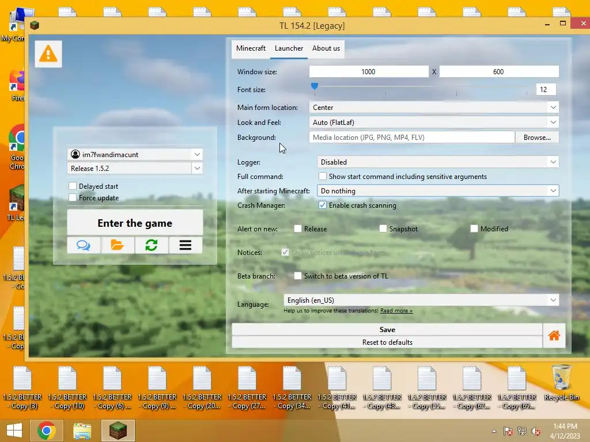Open the chat support speech-bubble icon

(x=84, y=245)
